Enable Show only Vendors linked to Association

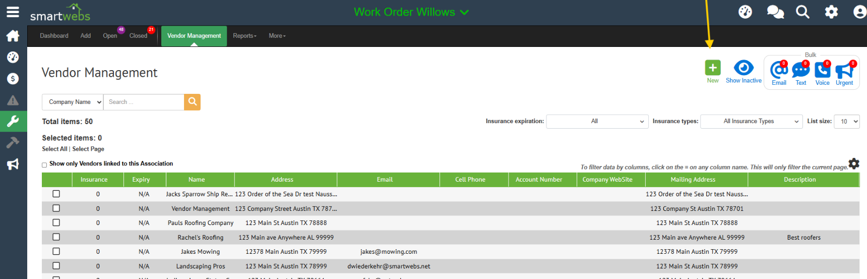click(44, 164)
